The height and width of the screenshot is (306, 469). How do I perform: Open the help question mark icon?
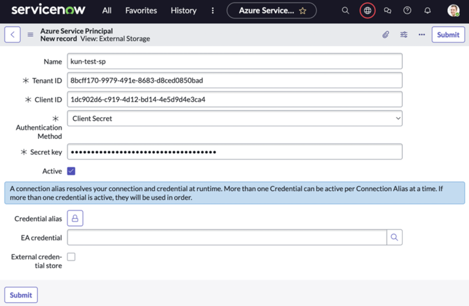[407, 10]
